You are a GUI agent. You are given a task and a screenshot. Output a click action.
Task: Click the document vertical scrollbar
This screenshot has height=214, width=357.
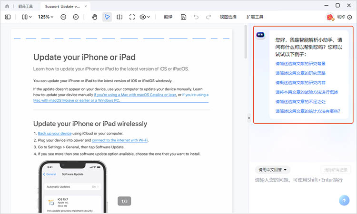246,42
